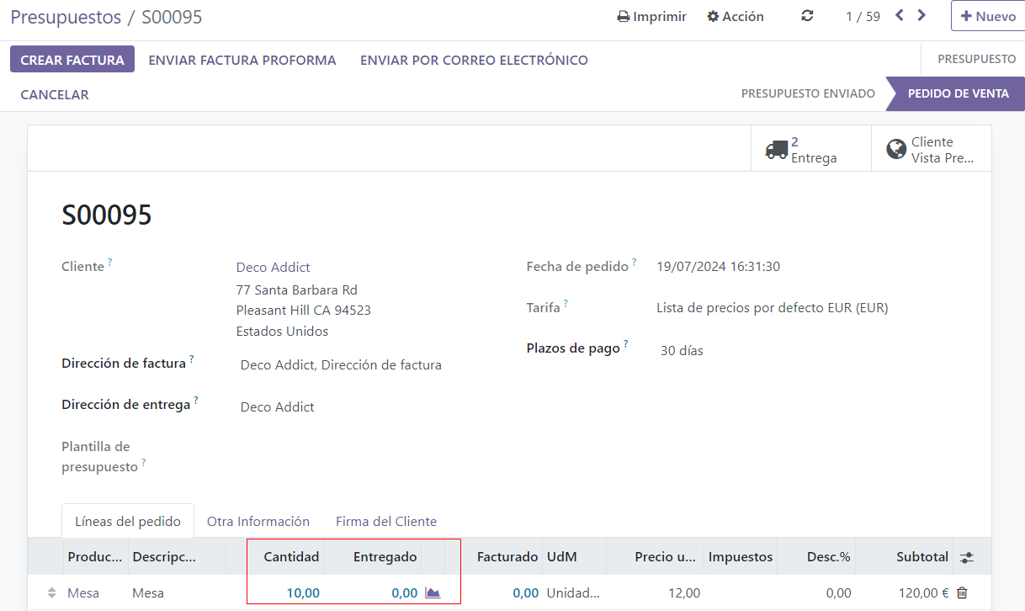Open the Acción gear menu
The width and height of the screenshot is (1025, 611).
pyautogui.click(x=734, y=15)
